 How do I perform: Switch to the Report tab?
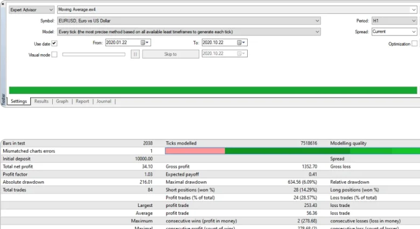pyautogui.click(x=82, y=101)
